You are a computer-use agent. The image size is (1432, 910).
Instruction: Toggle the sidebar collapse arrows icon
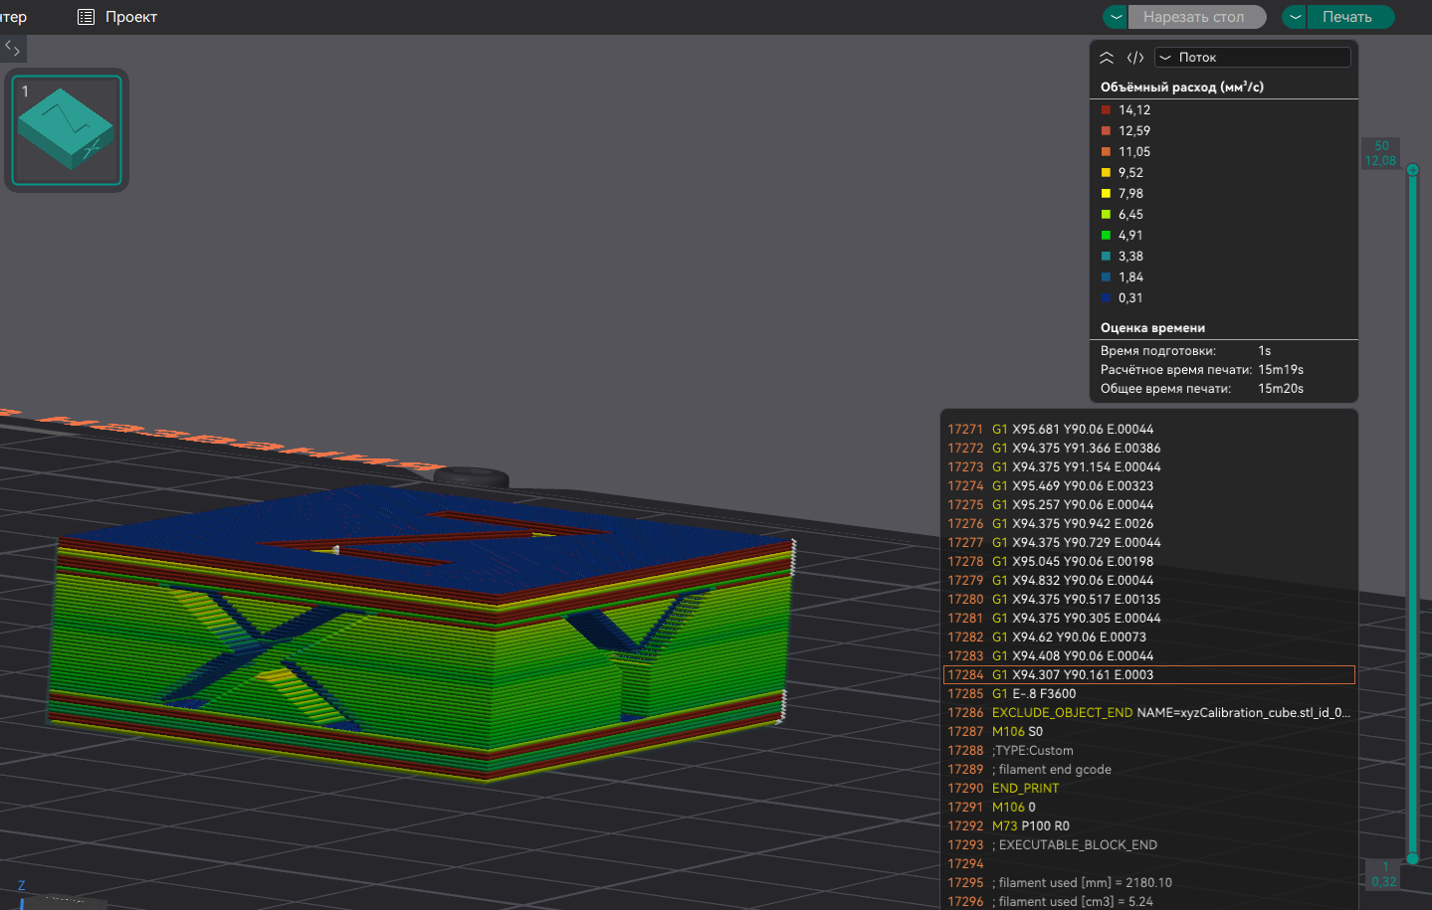(x=13, y=48)
